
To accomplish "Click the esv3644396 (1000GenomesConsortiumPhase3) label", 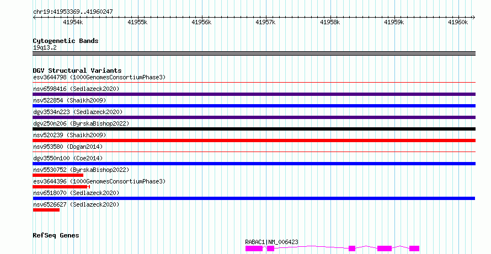I will tap(99, 181).
